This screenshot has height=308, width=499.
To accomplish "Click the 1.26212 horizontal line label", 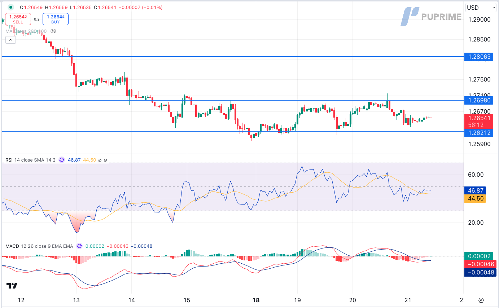I will [479, 133].
